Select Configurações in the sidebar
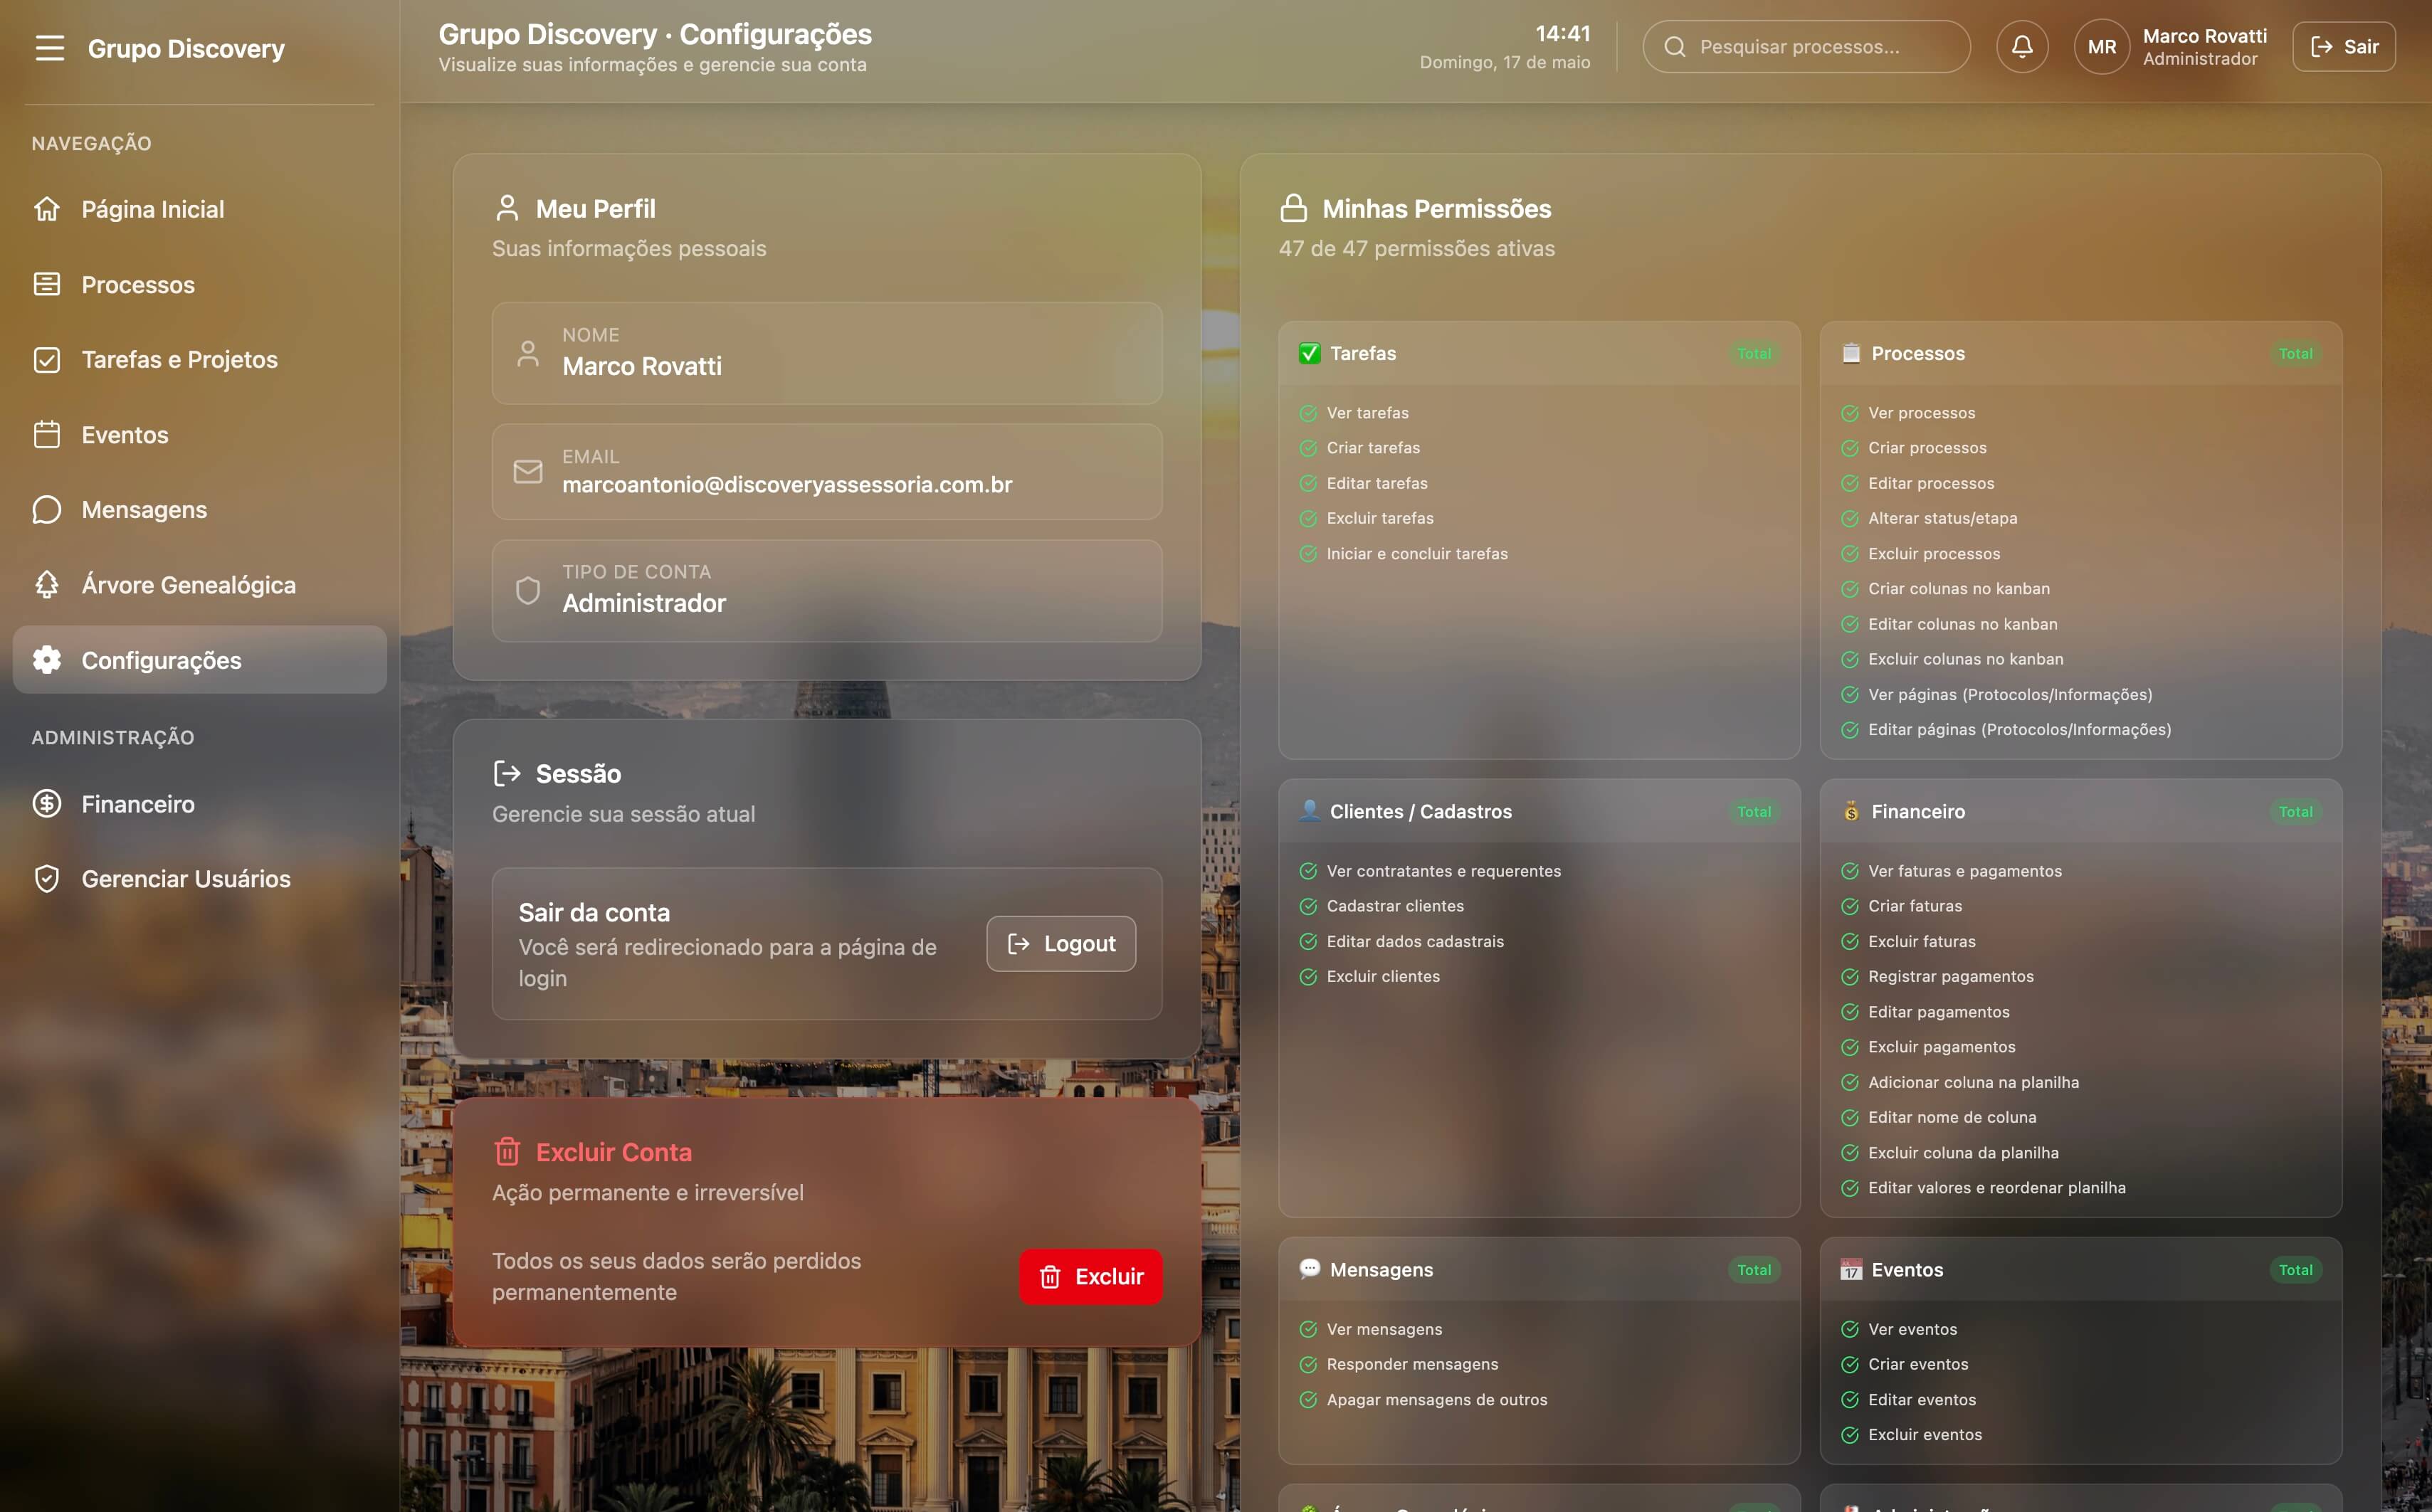Screen dimensions: 2432x1512 (200, 659)
